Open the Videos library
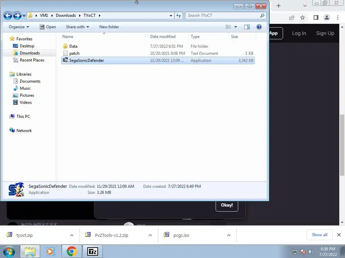 coord(26,102)
